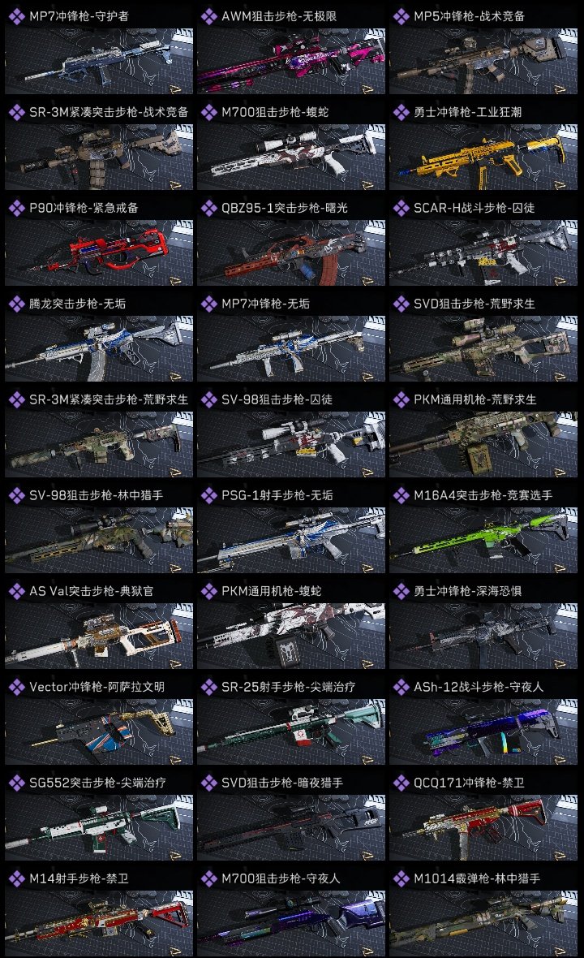Select the white AS Val突击步枪-典狱官 thumbnail
Viewport: 584px width, 958px height.
click(x=99, y=636)
